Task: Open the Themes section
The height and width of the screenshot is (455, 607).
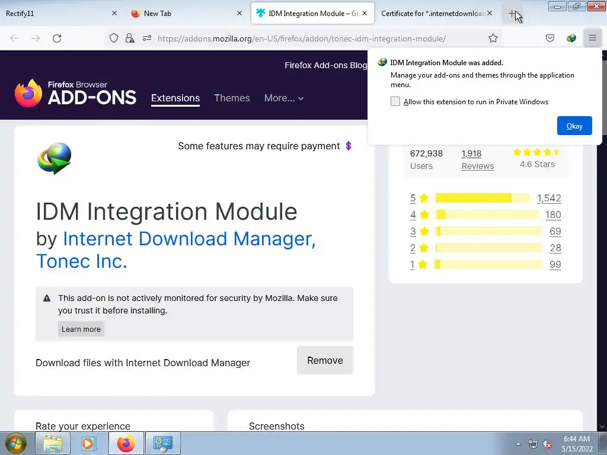Action: (x=232, y=98)
